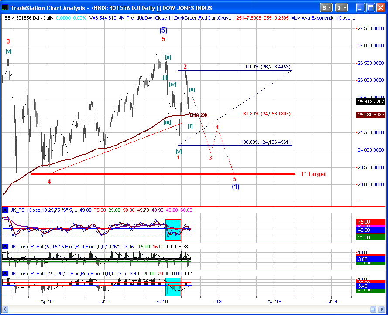Screen dimensions: 388x315
Task: Click the scroll-right arrow of the chart scrollbar
Action: click(x=382, y=309)
